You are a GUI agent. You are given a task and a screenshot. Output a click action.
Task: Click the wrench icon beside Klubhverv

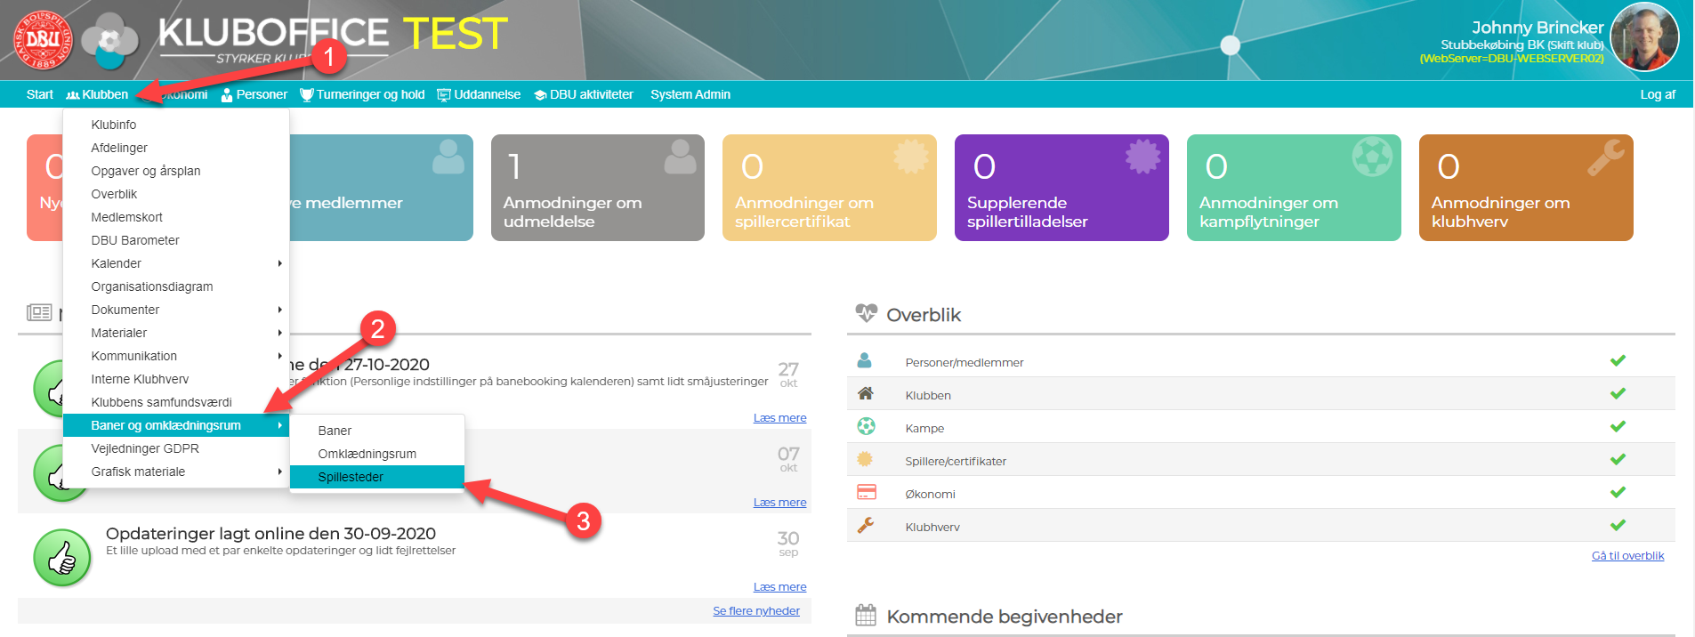(865, 526)
